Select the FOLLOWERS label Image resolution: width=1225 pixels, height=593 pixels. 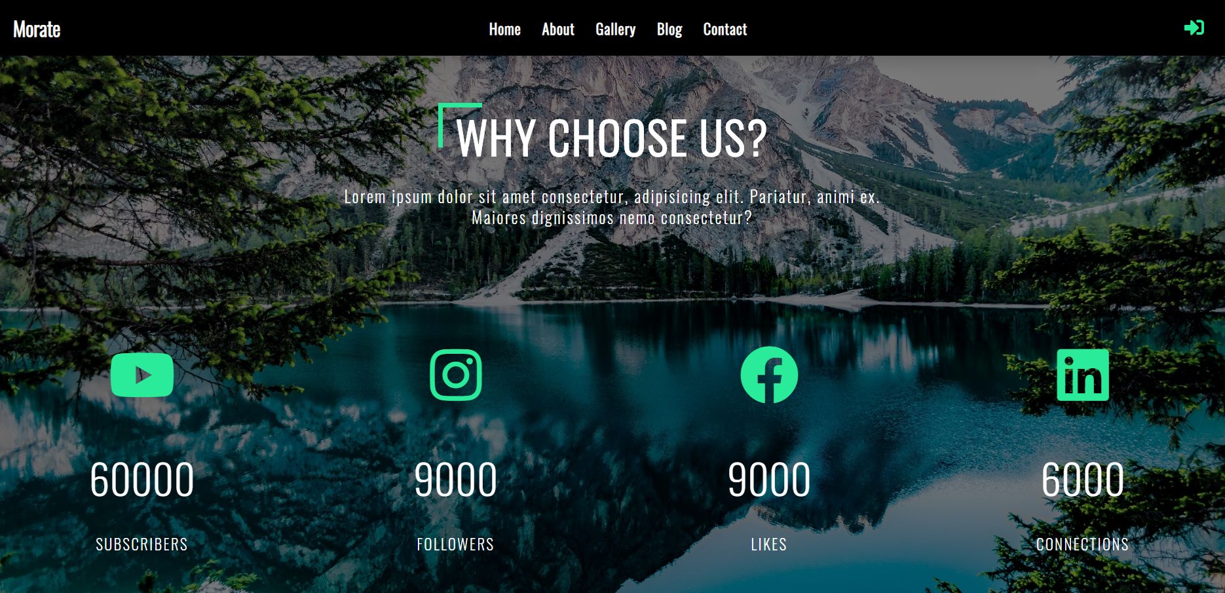456,544
